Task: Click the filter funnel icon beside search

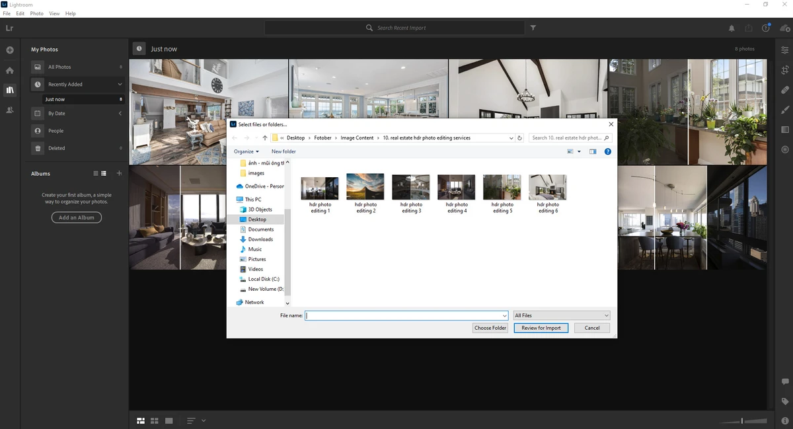Action: point(533,28)
